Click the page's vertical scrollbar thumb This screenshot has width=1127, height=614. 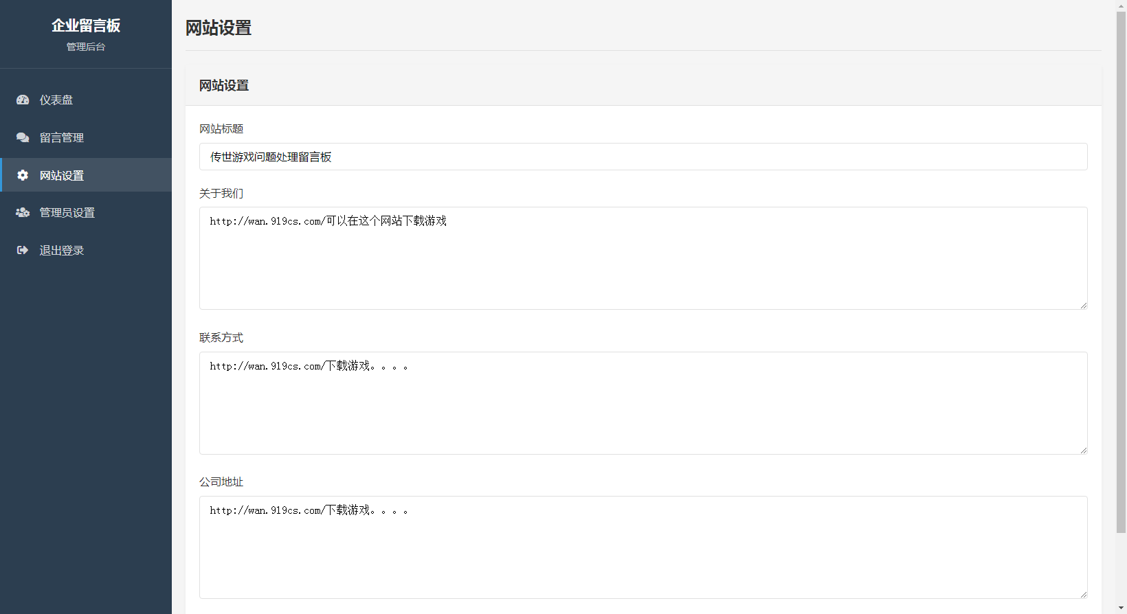pyautogui.click(x=1121, y=275)
